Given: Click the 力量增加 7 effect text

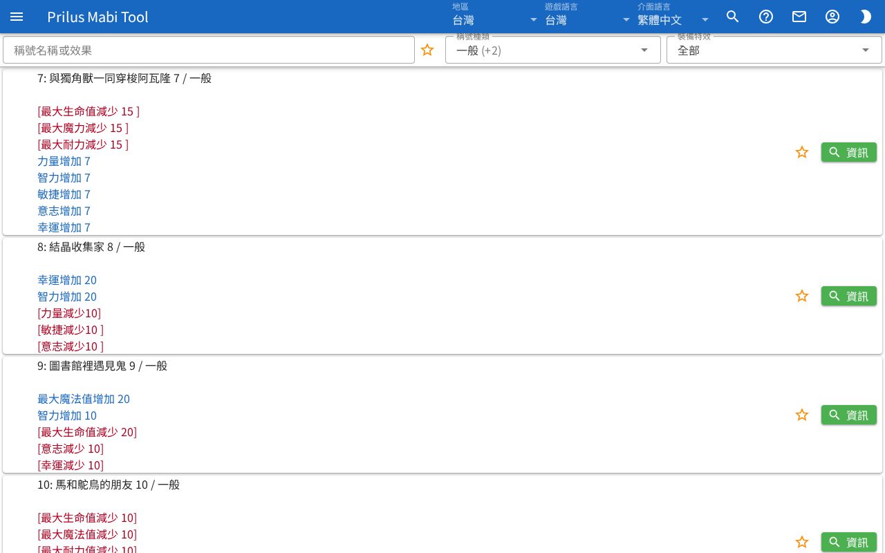Looking at the screenshot, I should (x=64, y=161).
